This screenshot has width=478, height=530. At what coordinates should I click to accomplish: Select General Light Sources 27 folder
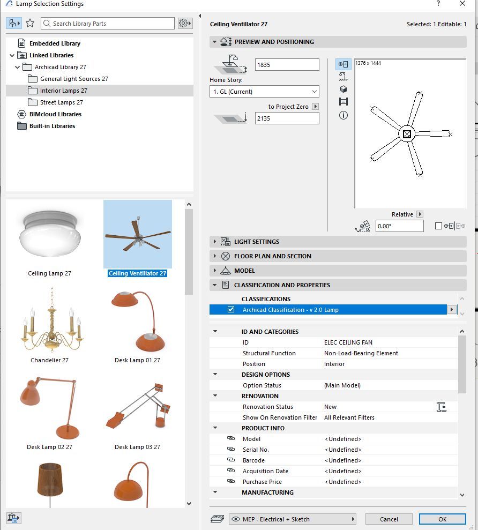click(x=74, y=79)
